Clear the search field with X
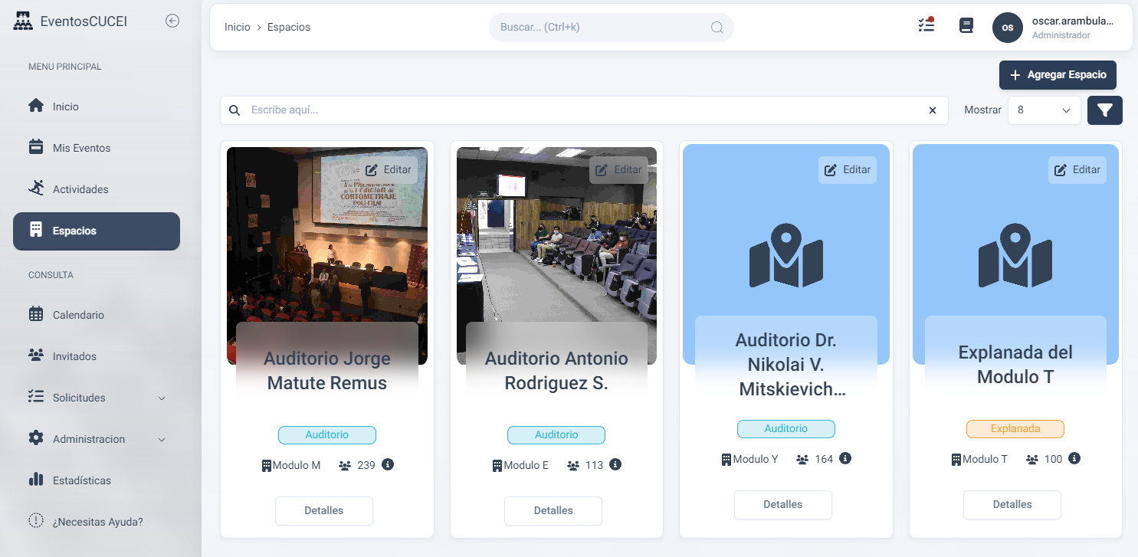 pos(933,110)
